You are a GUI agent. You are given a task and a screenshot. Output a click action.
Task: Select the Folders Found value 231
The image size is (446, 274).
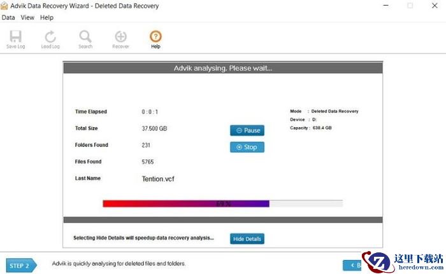(146, 145)
